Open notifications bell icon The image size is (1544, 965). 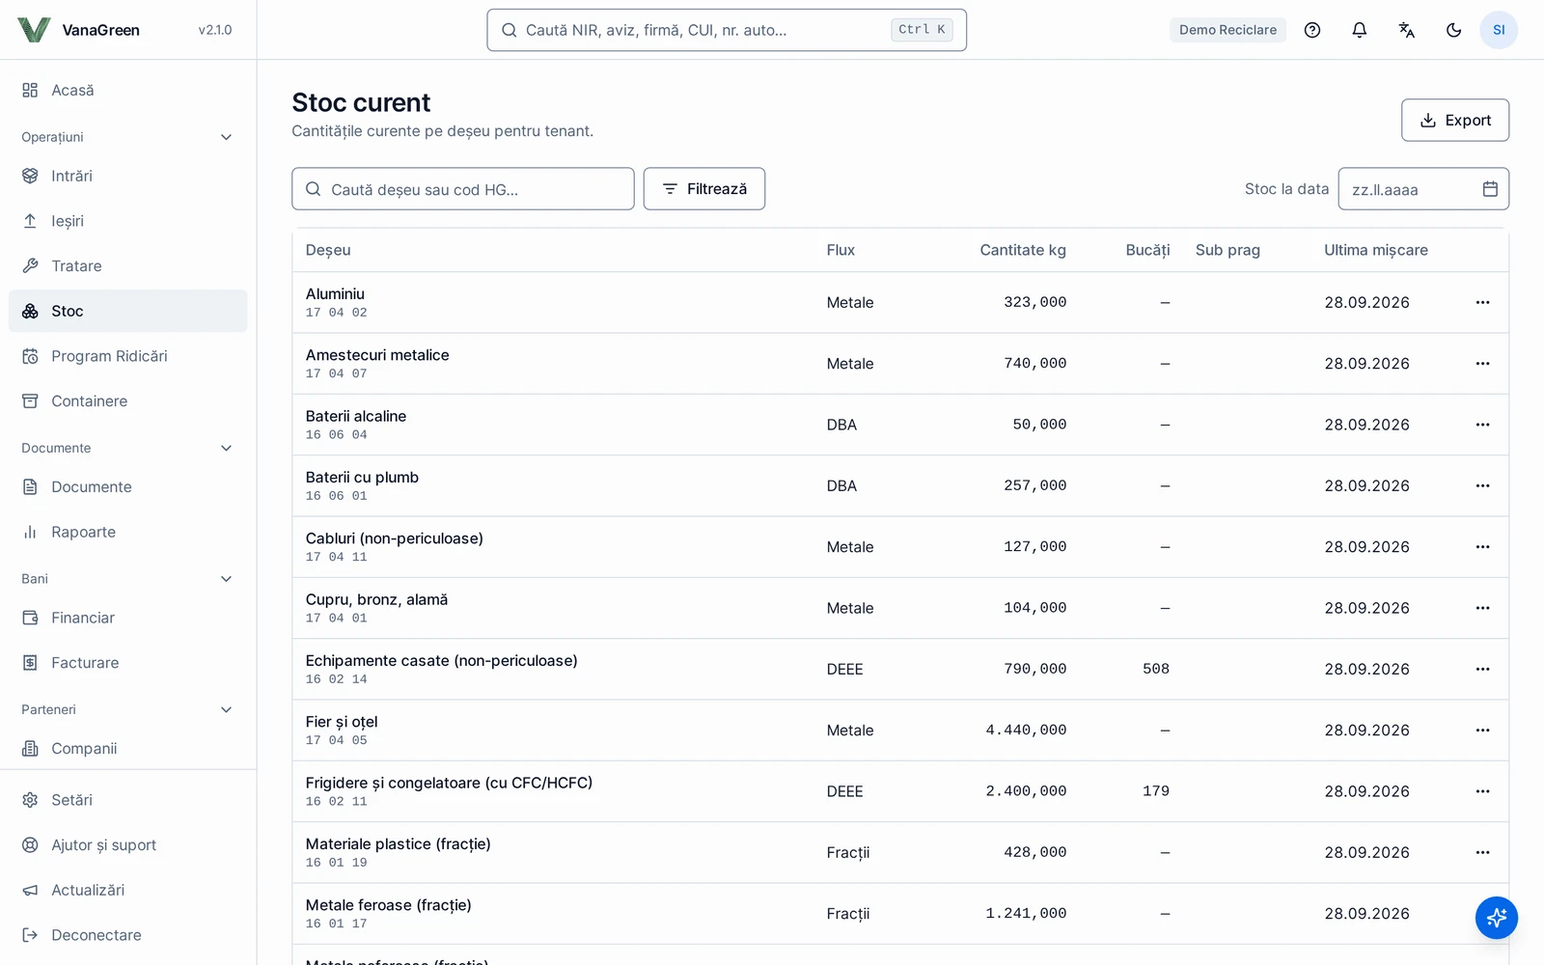coord(1360,30)
